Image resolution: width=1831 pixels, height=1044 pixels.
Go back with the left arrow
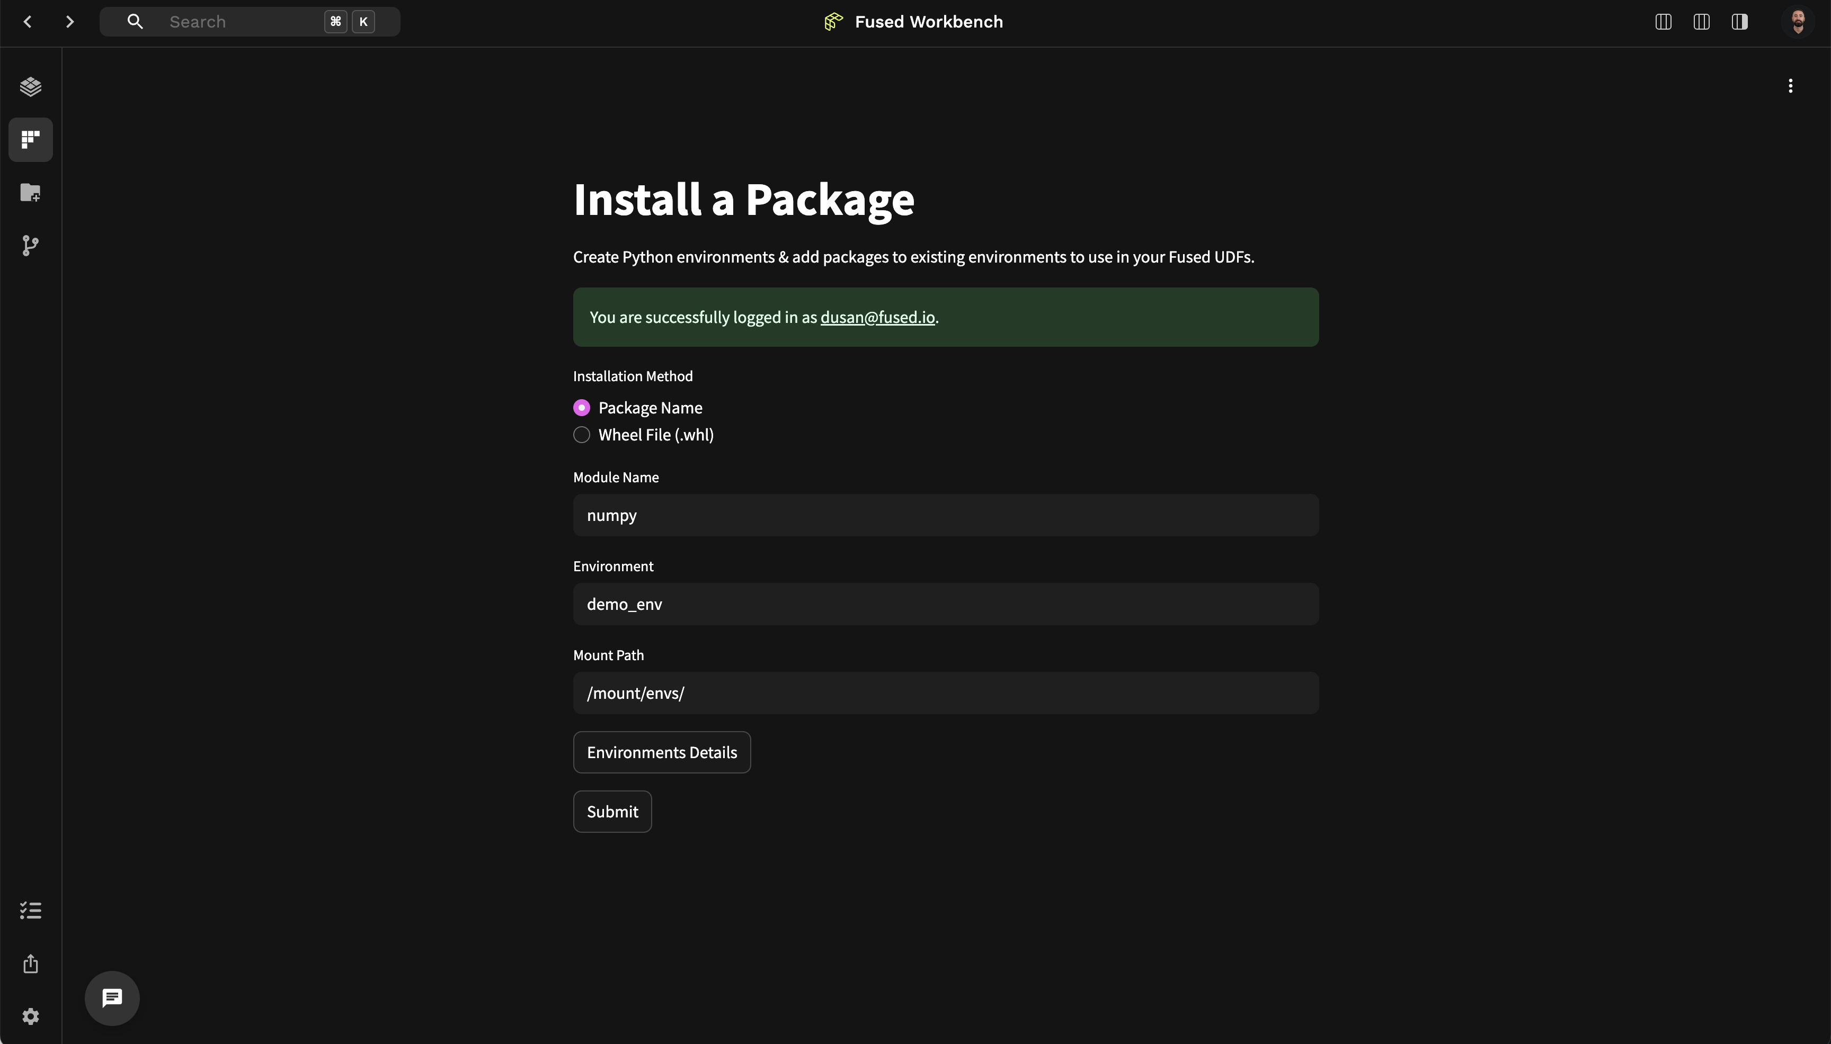[x=28, y=22]
